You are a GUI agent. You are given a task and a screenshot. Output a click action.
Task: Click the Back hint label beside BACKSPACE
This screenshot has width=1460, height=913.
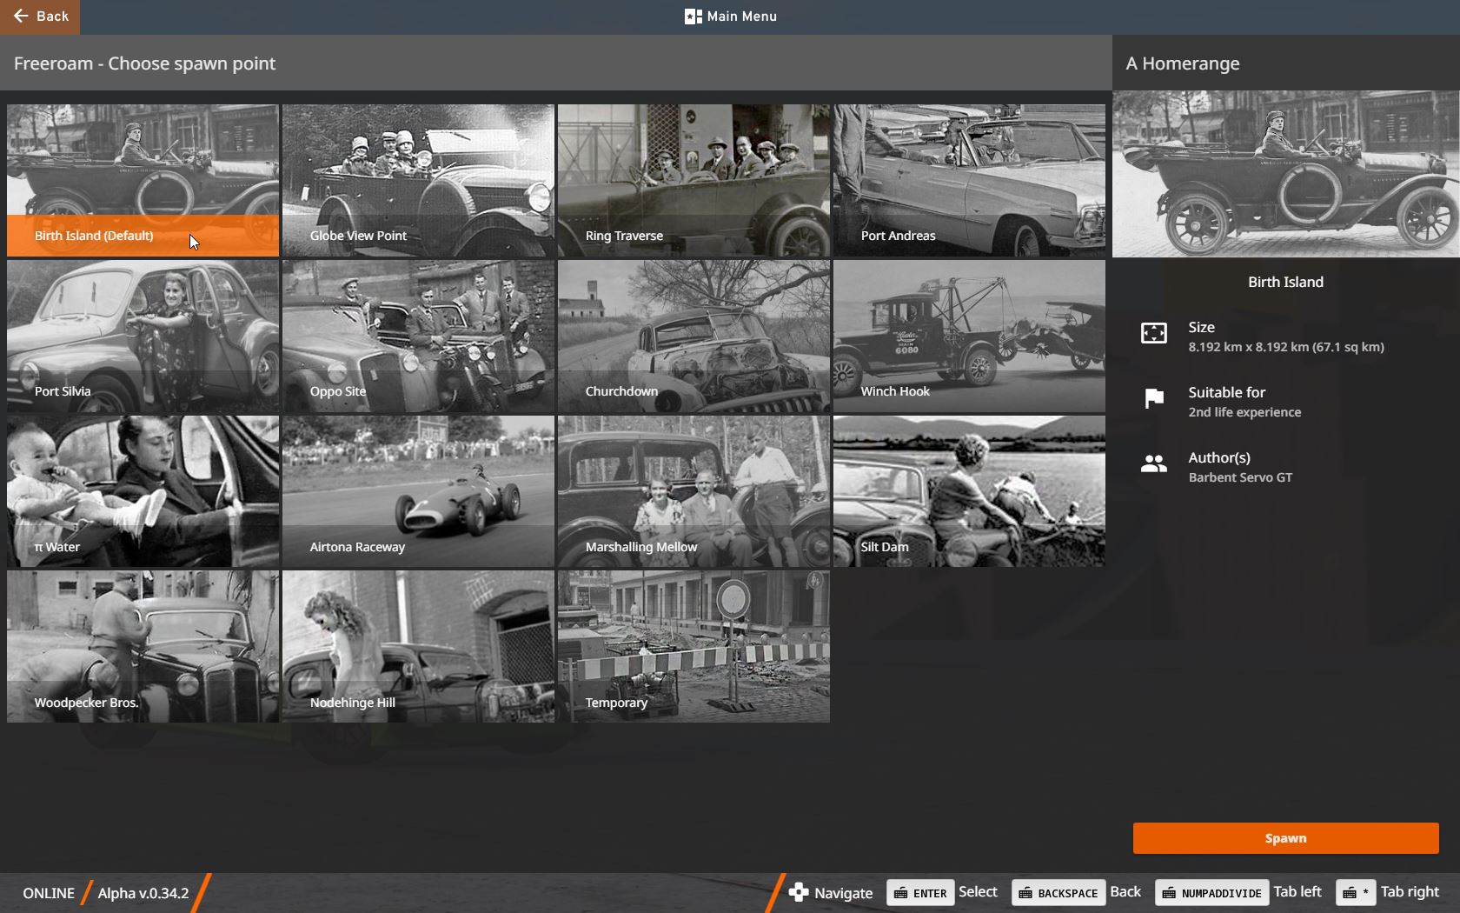click(1125, 892)
